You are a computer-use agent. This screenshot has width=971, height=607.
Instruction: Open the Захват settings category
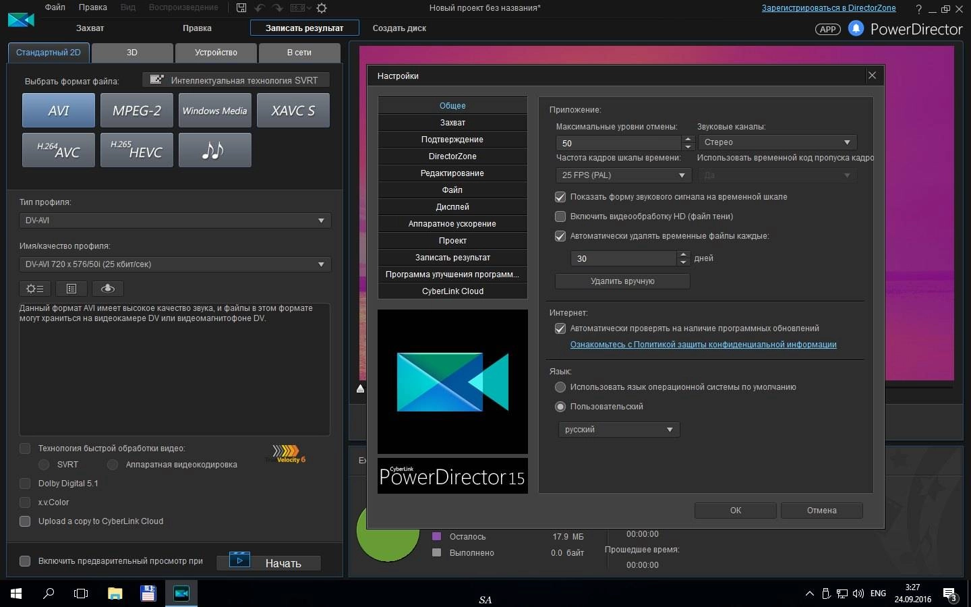tap(452, 123)
